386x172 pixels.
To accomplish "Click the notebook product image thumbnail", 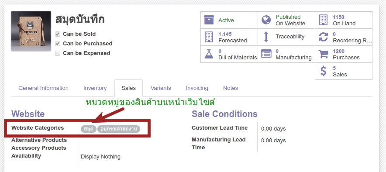I will (x=31, y=31).
